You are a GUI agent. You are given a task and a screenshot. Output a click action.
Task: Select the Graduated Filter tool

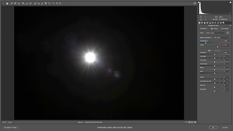[46, 3]
